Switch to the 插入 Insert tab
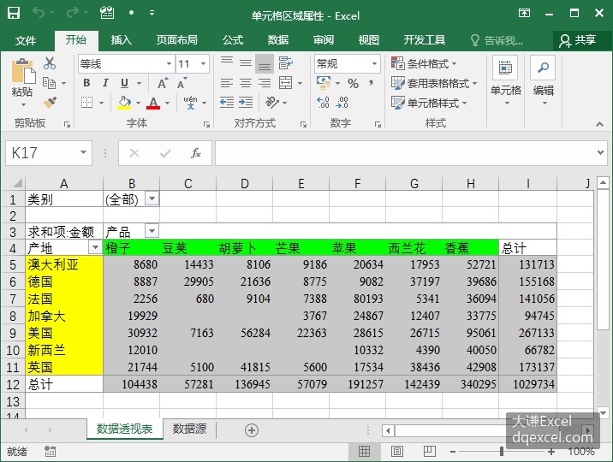 [122, 40]
